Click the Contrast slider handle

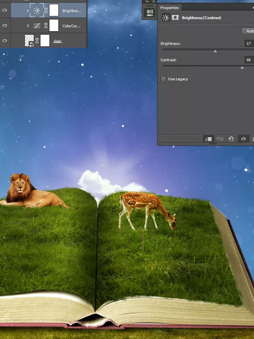point(242,68)
